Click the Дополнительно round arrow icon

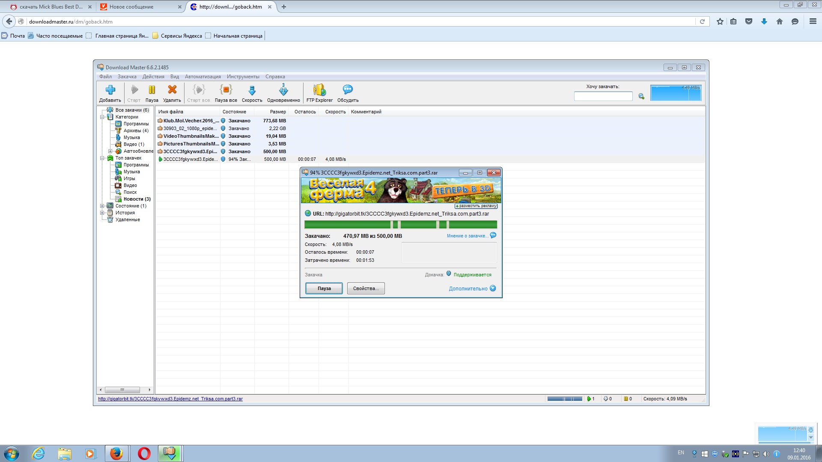coord(493,288)
